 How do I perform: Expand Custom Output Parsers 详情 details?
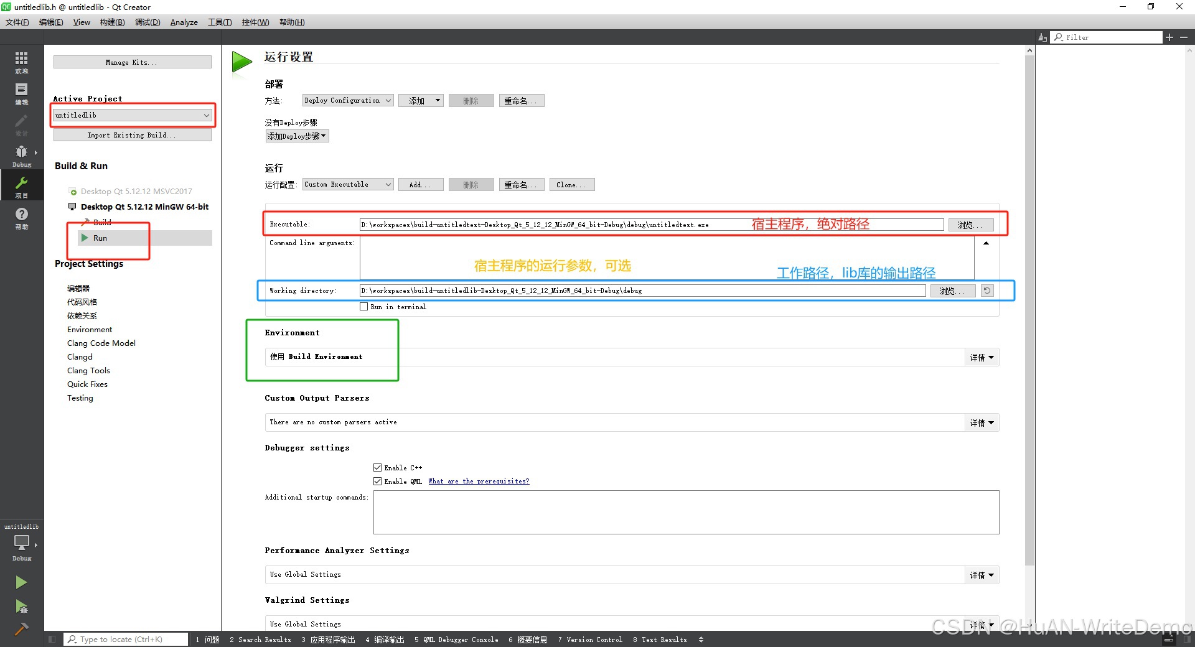pos(982,422)
